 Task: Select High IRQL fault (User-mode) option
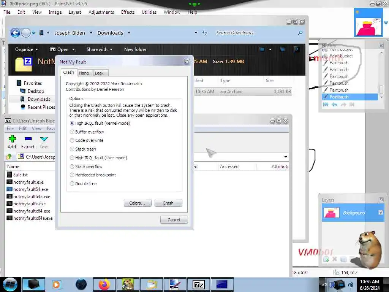point(98,158)
